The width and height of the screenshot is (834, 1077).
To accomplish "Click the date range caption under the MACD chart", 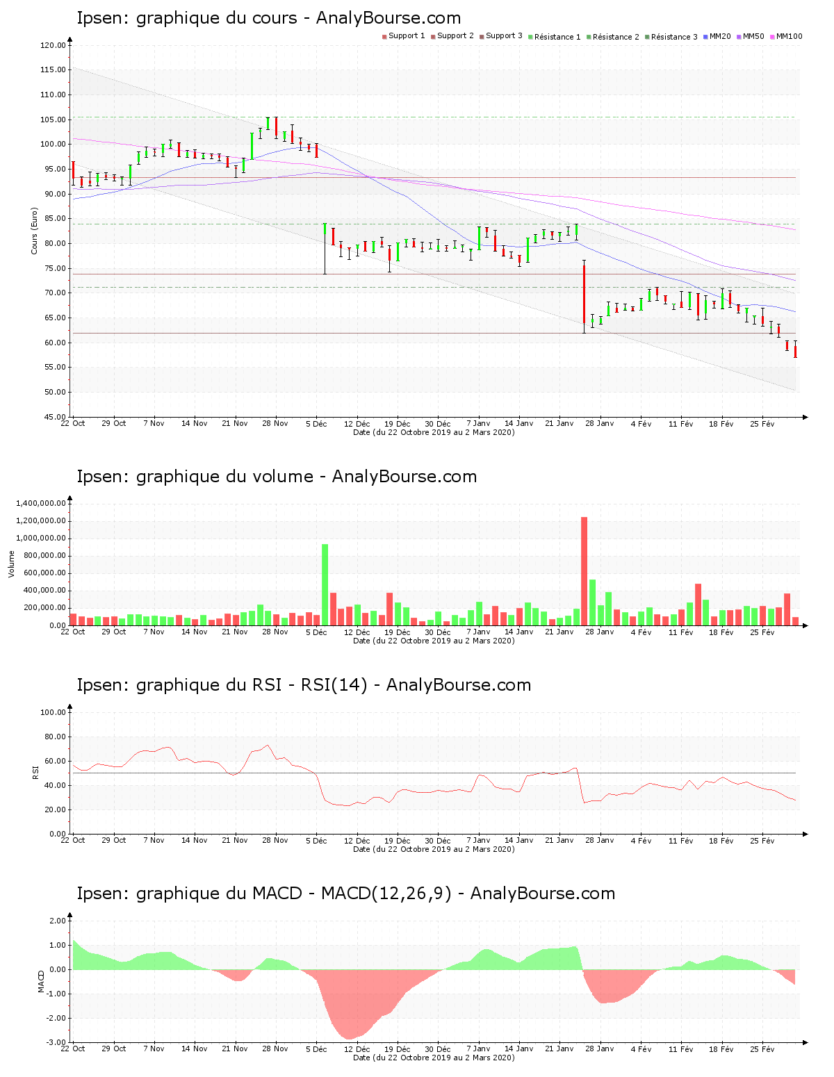I will click(434, 1058).
